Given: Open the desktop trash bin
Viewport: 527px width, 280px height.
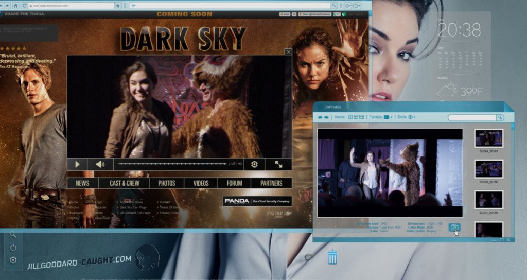Looking at the screenshot, I should [x=332, y=257].
